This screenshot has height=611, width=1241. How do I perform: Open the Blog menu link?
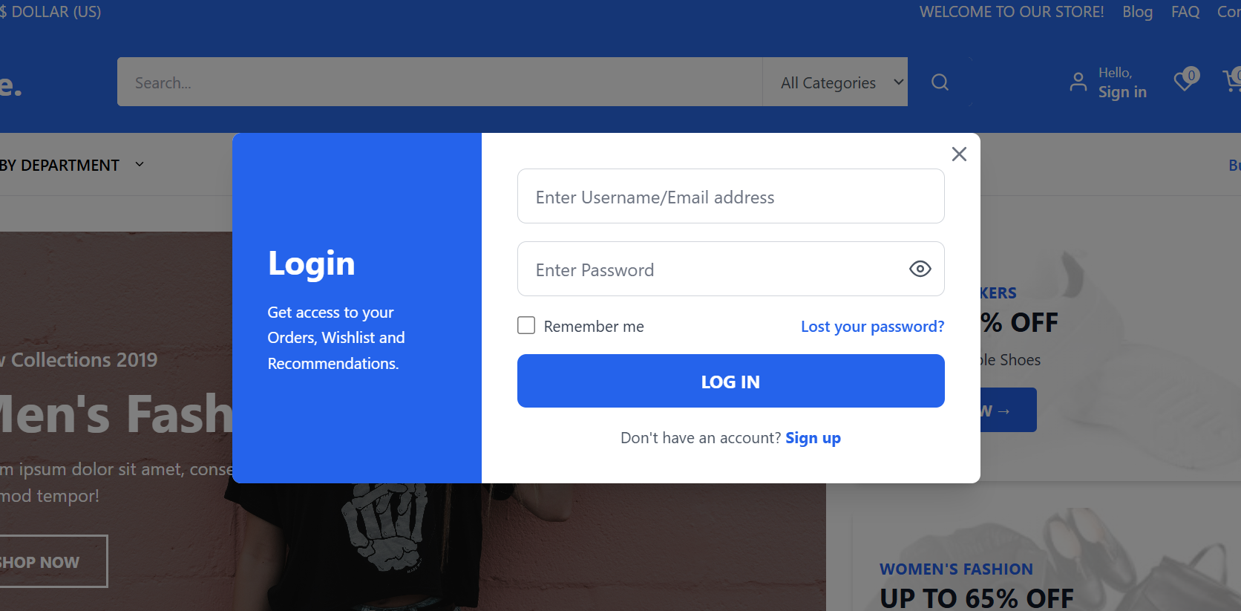(x=1137, y=12)
